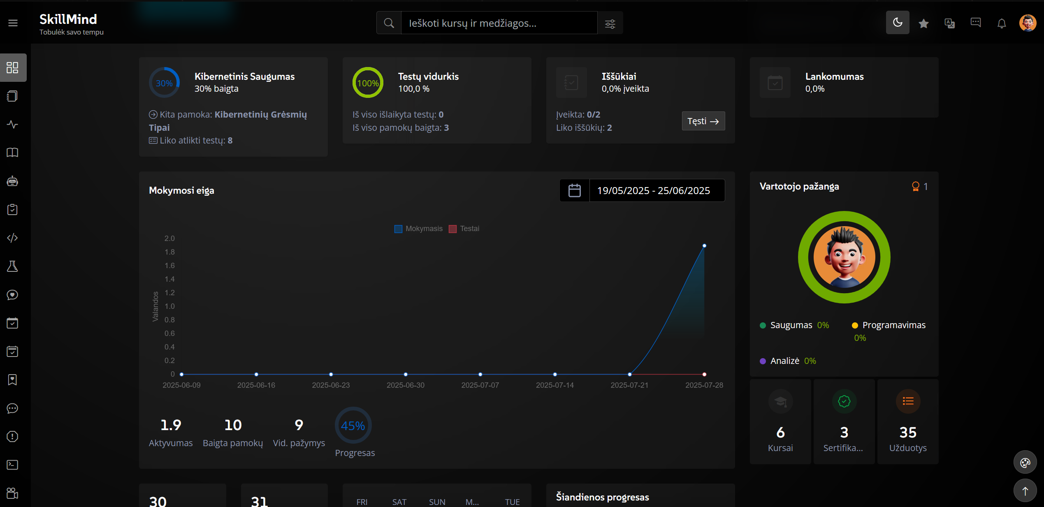Toggle Testai series in chart legend

(x=464, y=229)
